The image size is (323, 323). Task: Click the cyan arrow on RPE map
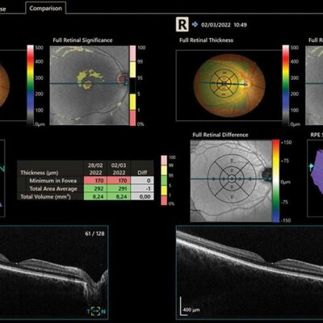coord(311,167)
